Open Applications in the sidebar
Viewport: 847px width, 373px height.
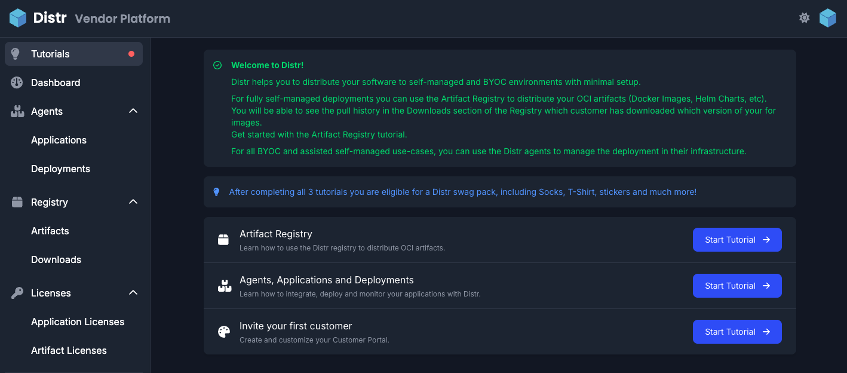[59, 140]
